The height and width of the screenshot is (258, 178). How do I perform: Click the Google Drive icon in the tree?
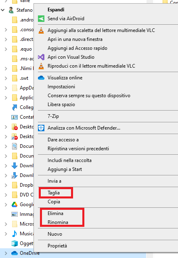coord(15,205)
